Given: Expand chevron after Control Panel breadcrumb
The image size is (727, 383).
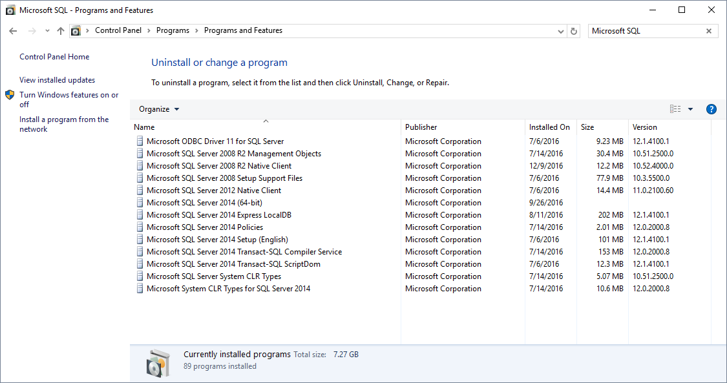Looking at the screenshot, I should click(149, 30).
